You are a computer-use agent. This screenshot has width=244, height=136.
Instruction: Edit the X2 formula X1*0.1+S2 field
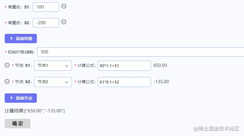click(124, 82)
